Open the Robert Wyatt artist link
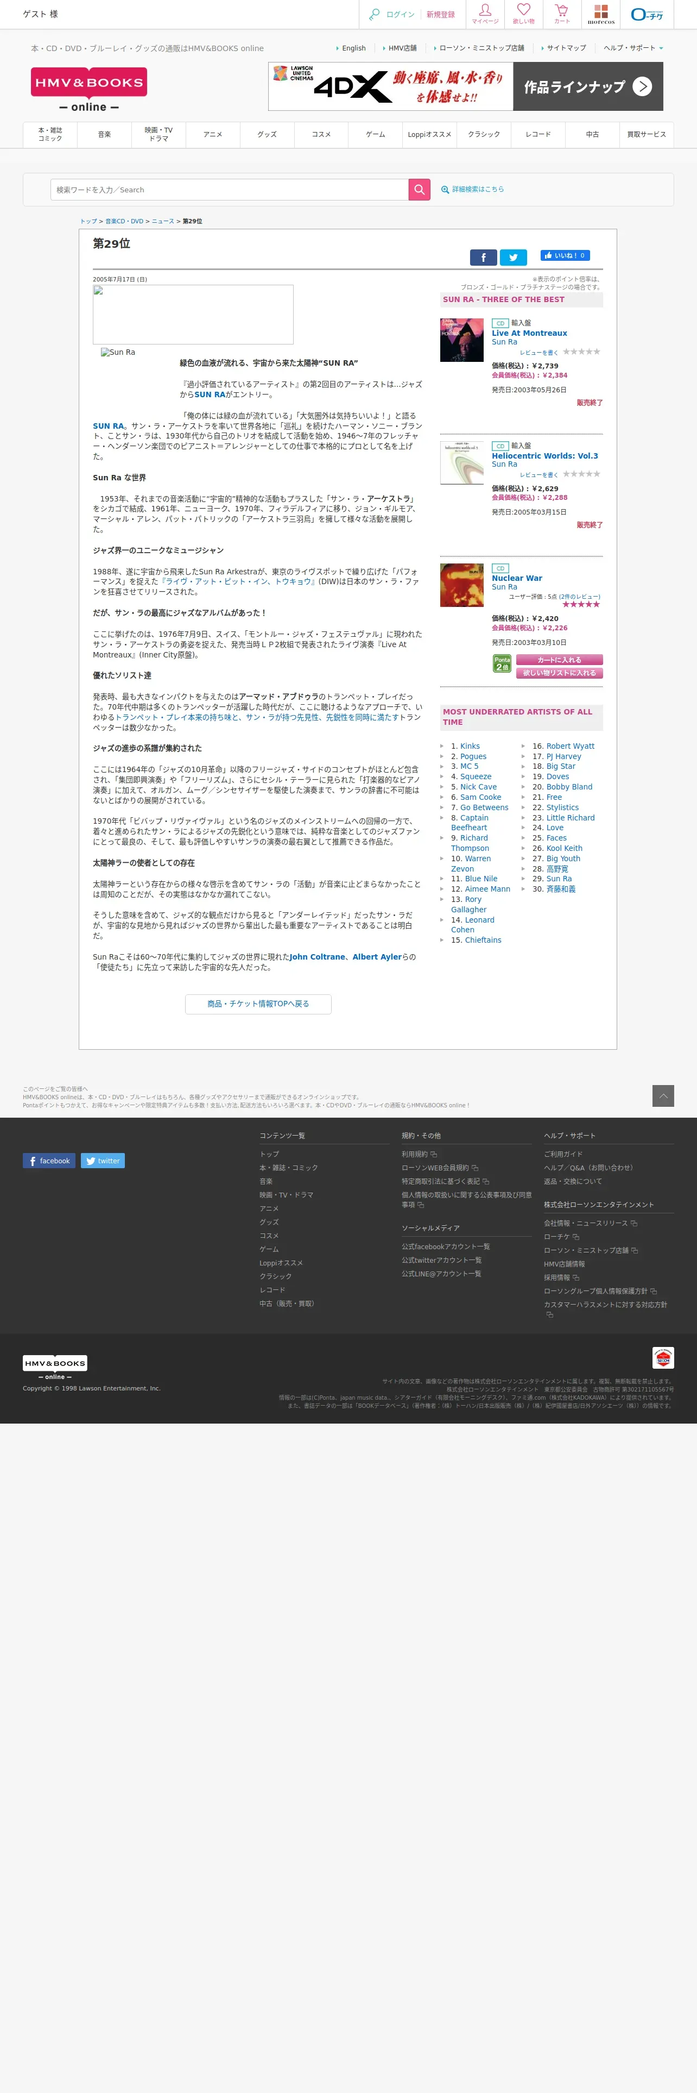697x2093 pixels. tap(571, 746)
